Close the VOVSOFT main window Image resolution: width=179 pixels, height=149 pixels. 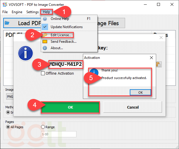(x=172, y=5)
